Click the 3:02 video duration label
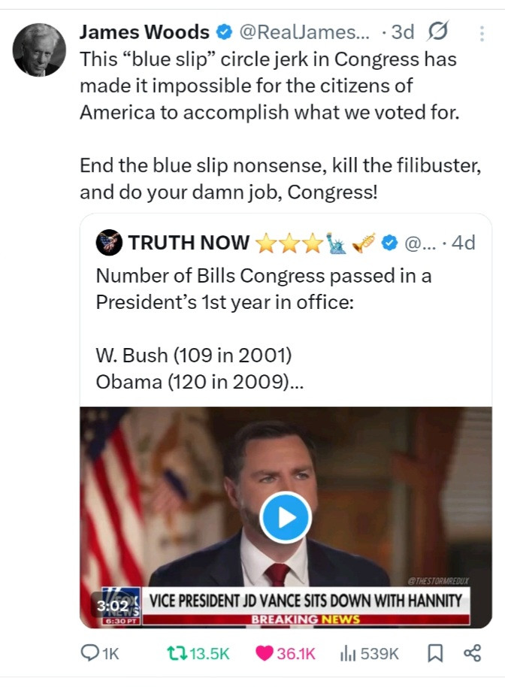This screenshot has width=505, height=687. pos(107,603)
